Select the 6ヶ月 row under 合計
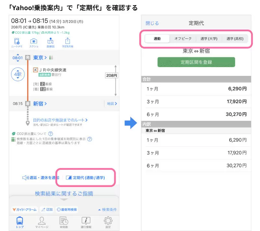 tap(196, 114)
